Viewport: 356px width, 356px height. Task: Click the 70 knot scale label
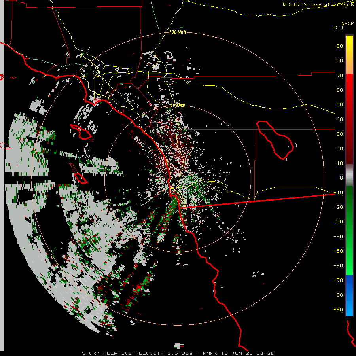340,76
